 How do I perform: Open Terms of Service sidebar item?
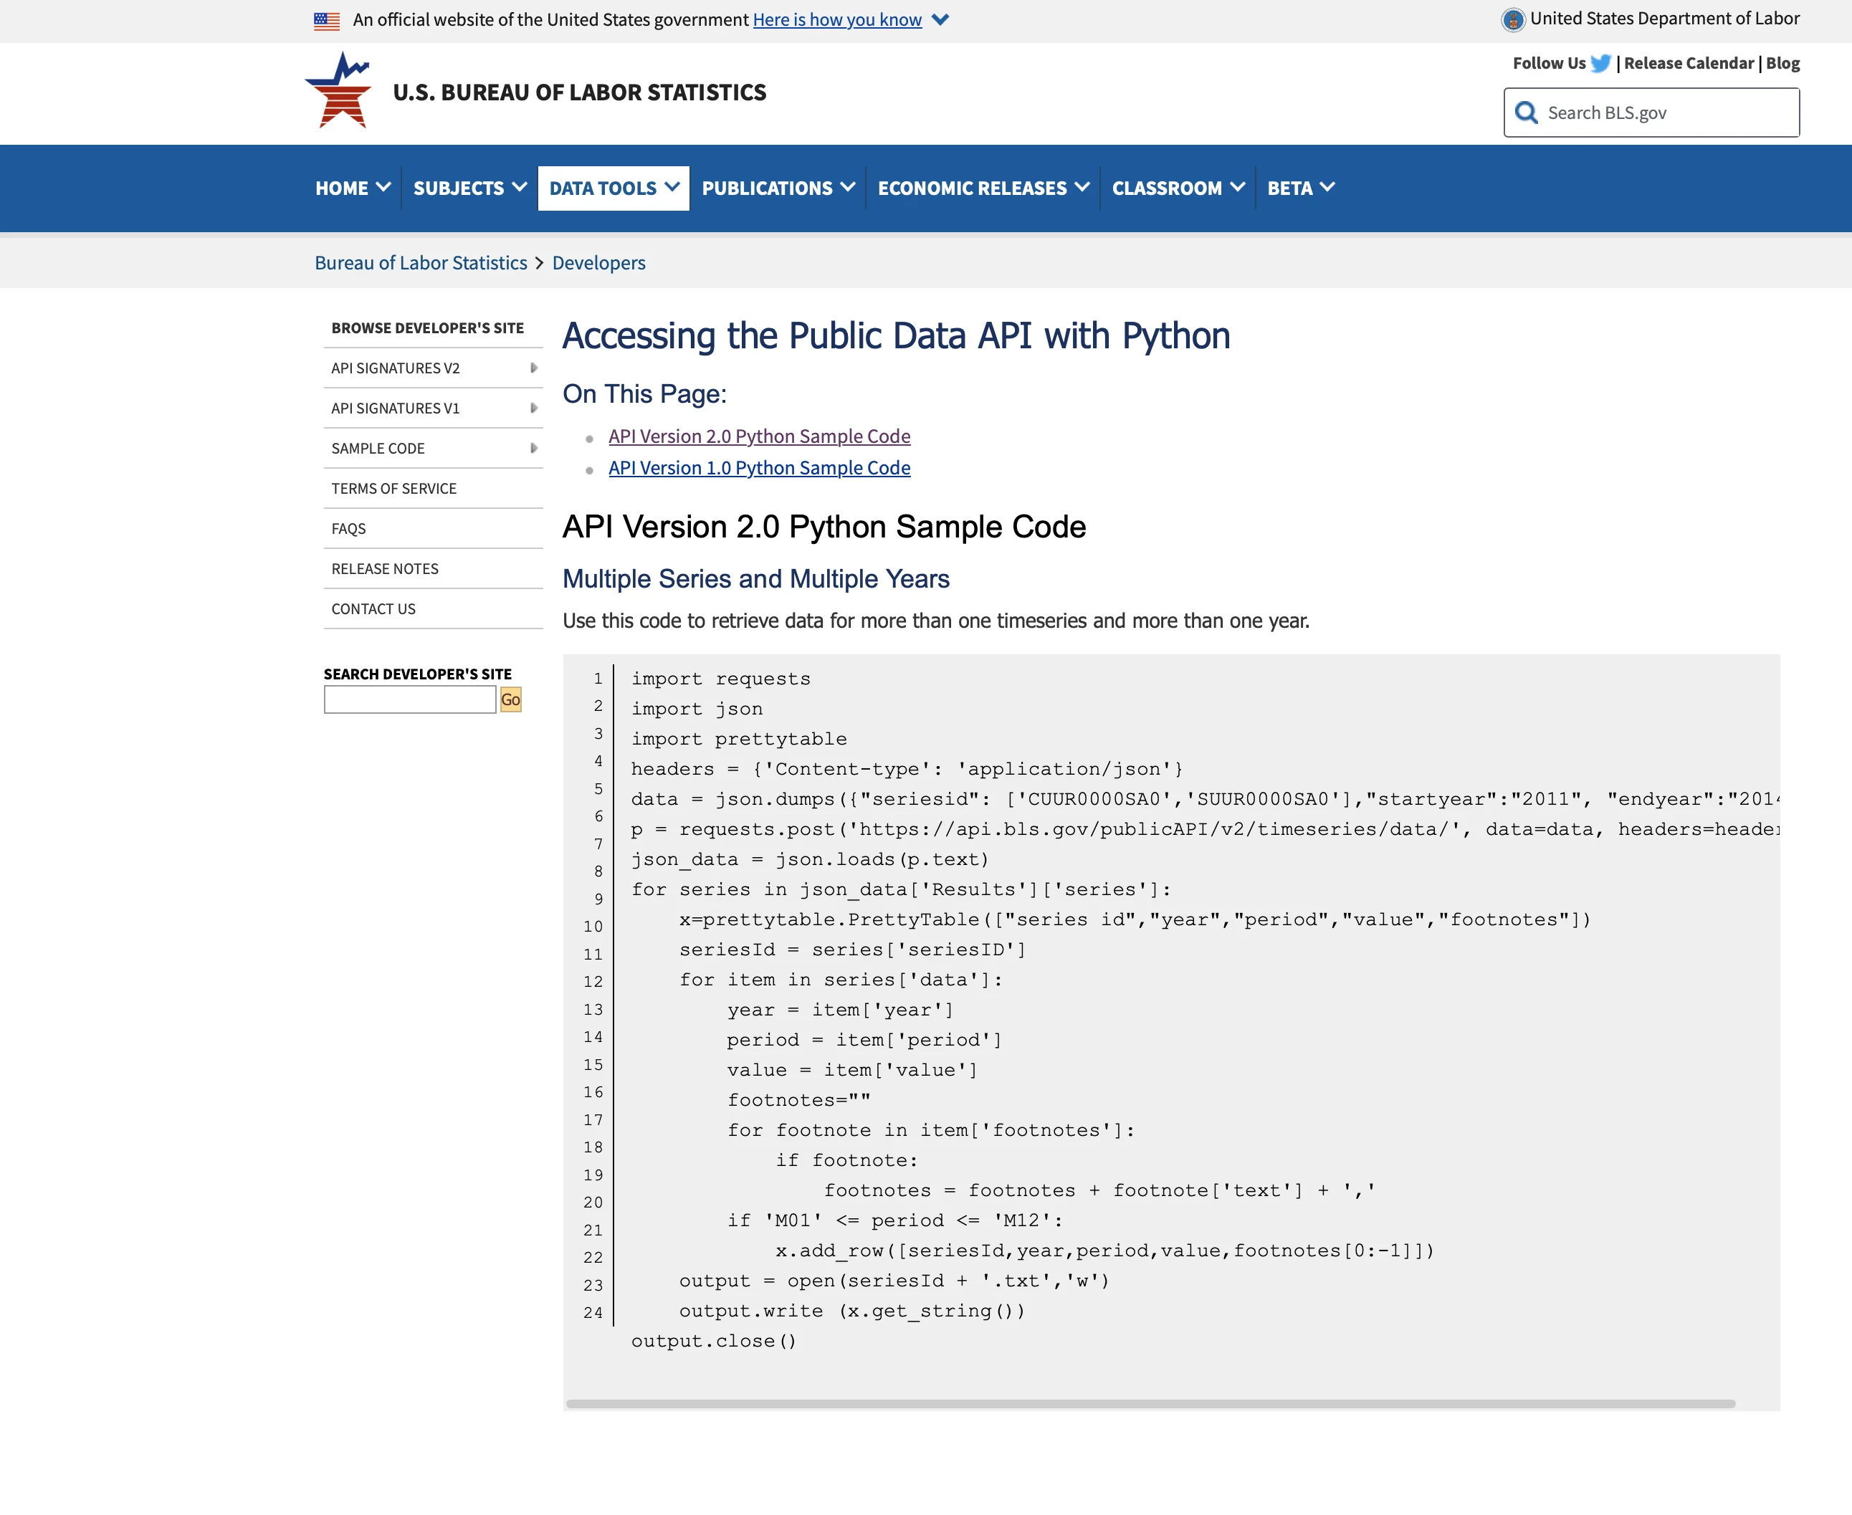[393, 489]
